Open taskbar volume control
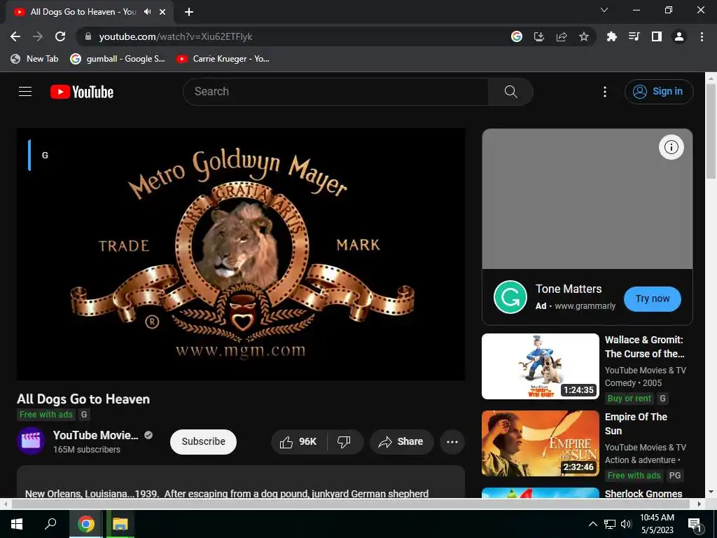717x538 pixels. pyautogui.click(x=626, y=524)
